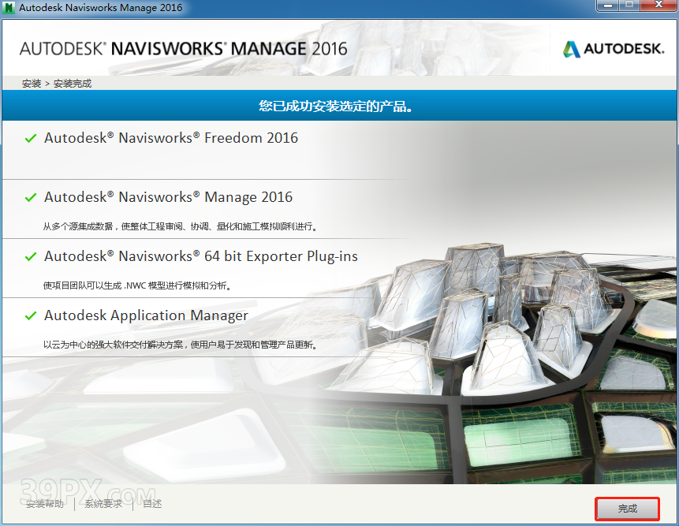Select the Navisworks 64 bit Exporter Plug-ins entry
This screenshot has height=526, width=679.
[201, 256]
